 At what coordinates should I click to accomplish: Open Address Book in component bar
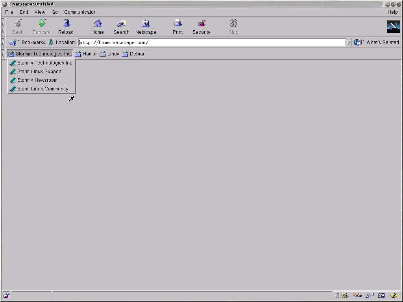(x=381, y=295)
